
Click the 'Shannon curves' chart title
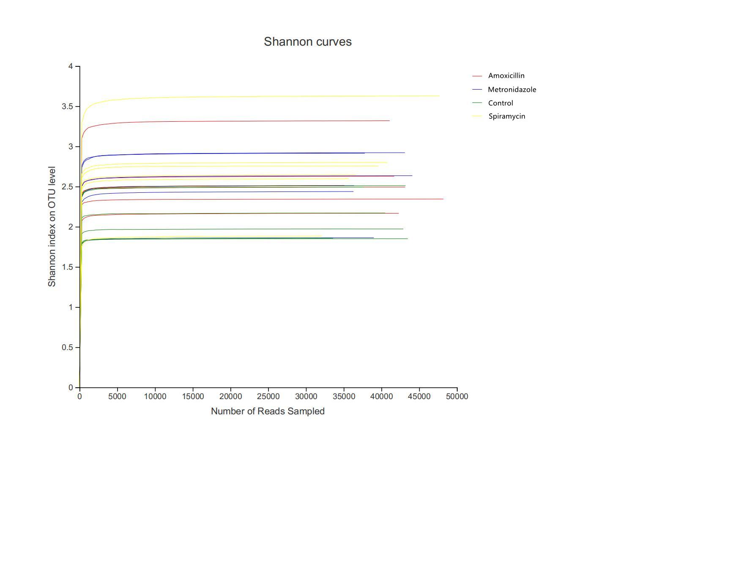tap(307, 42)
